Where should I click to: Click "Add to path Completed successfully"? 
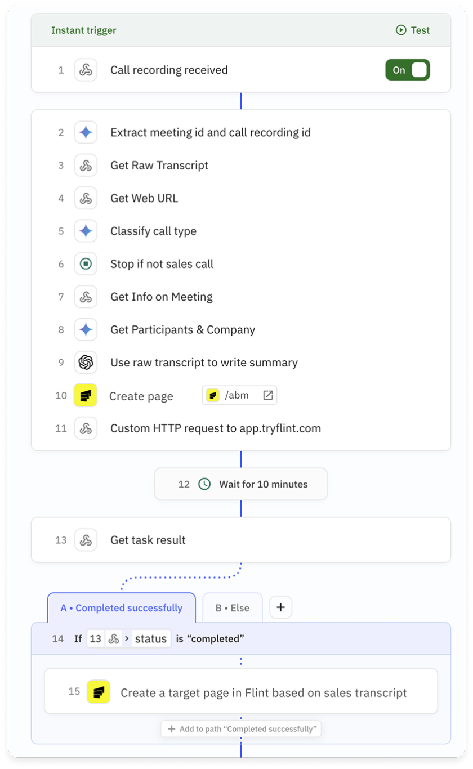click(x=241, y=728)
